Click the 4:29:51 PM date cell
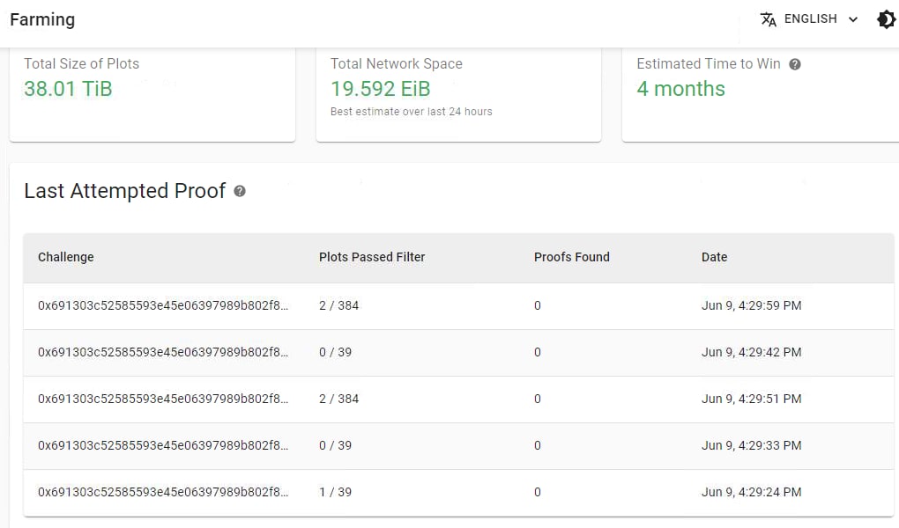This screenshot has height=528, width=899. (751, 399)
